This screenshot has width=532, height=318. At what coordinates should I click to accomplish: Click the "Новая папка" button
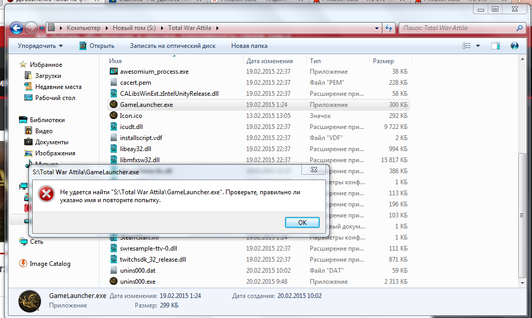coord(249,46)
